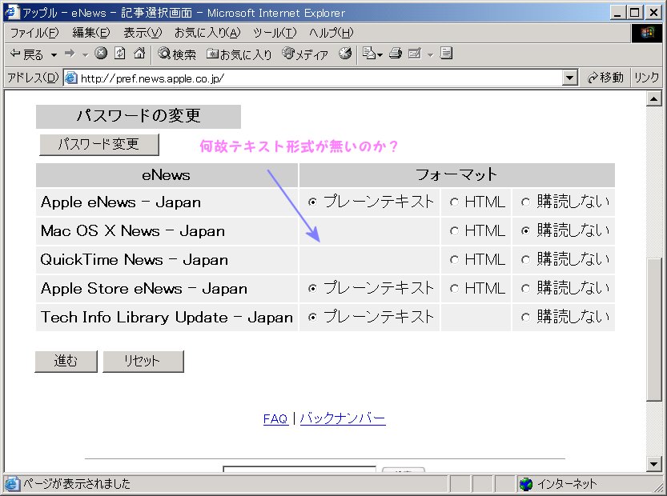This screenshot has height=496, width=667.
Task: Select plain text for Apple Store eNews
Action: pos(312,289)
